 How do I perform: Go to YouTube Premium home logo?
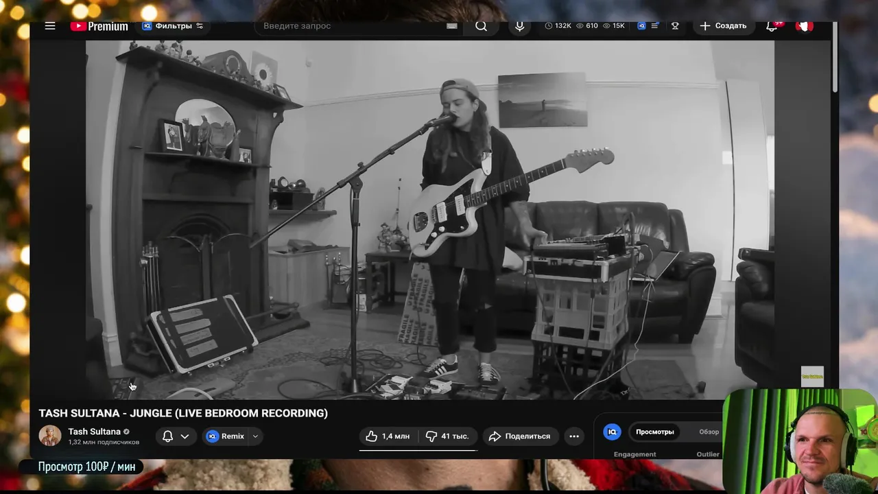coord(99,26)
